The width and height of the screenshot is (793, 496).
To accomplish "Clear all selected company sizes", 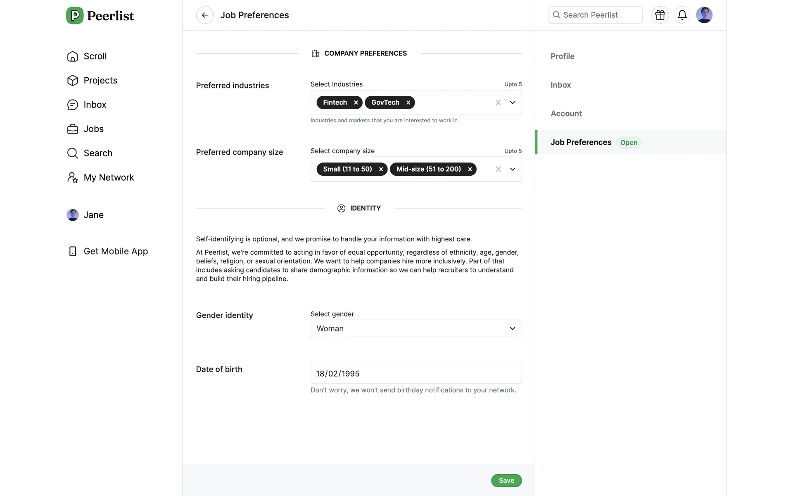I will (498, 169).
